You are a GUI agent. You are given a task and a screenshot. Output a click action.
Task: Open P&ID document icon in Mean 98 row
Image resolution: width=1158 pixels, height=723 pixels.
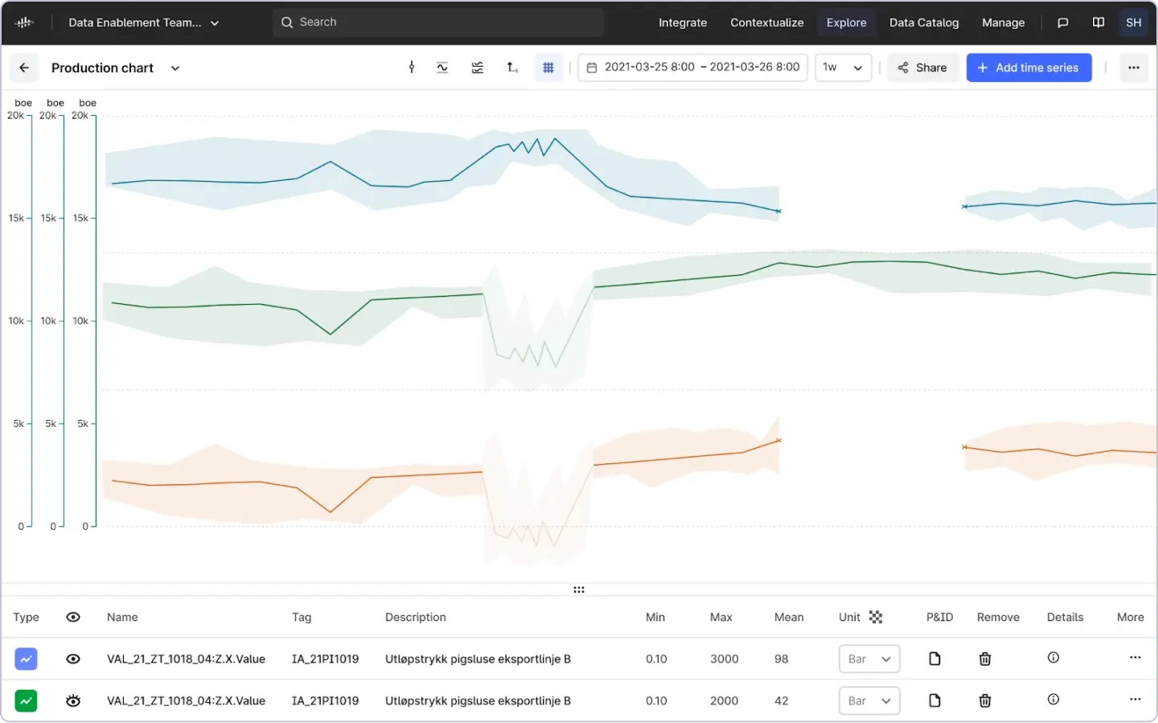pyautogui.click(x=934, y=659)
